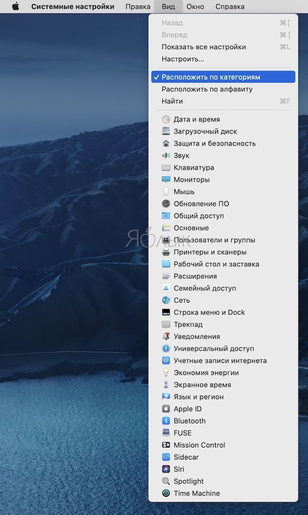
Task: Choose Показать все настройки
Action: (224, 47)
